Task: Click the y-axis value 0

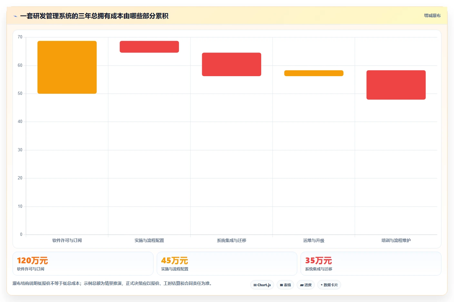Action: click(21, 235)
